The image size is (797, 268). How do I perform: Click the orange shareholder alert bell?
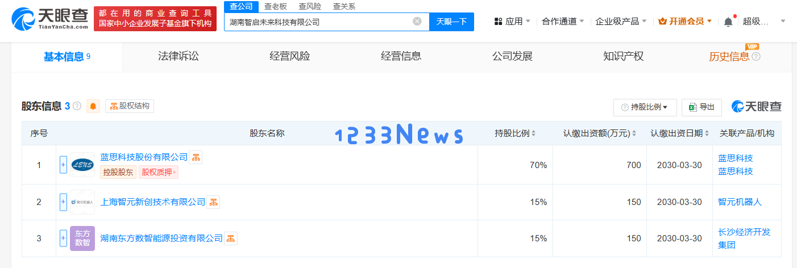pos(93,106)
